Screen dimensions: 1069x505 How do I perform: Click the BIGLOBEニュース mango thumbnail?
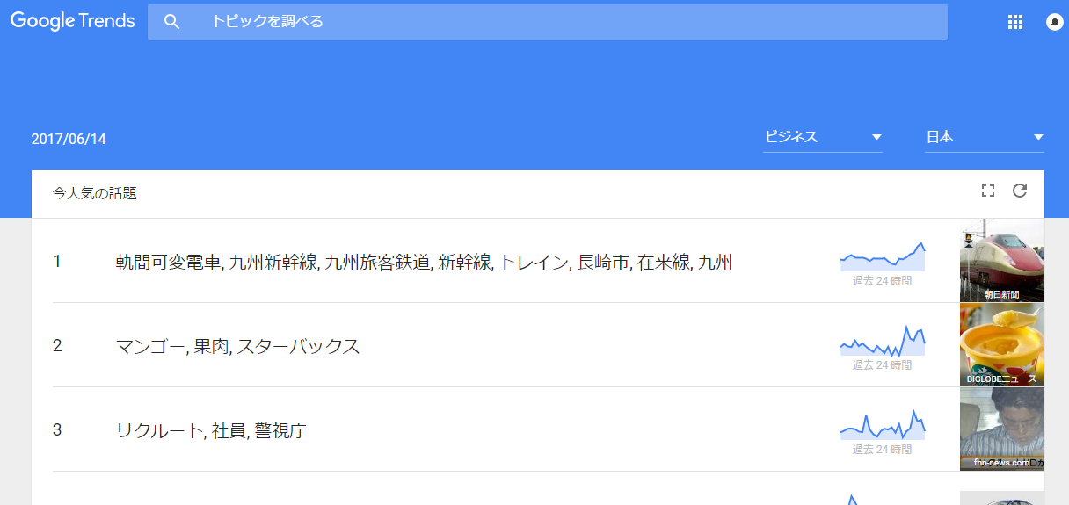1001,345
